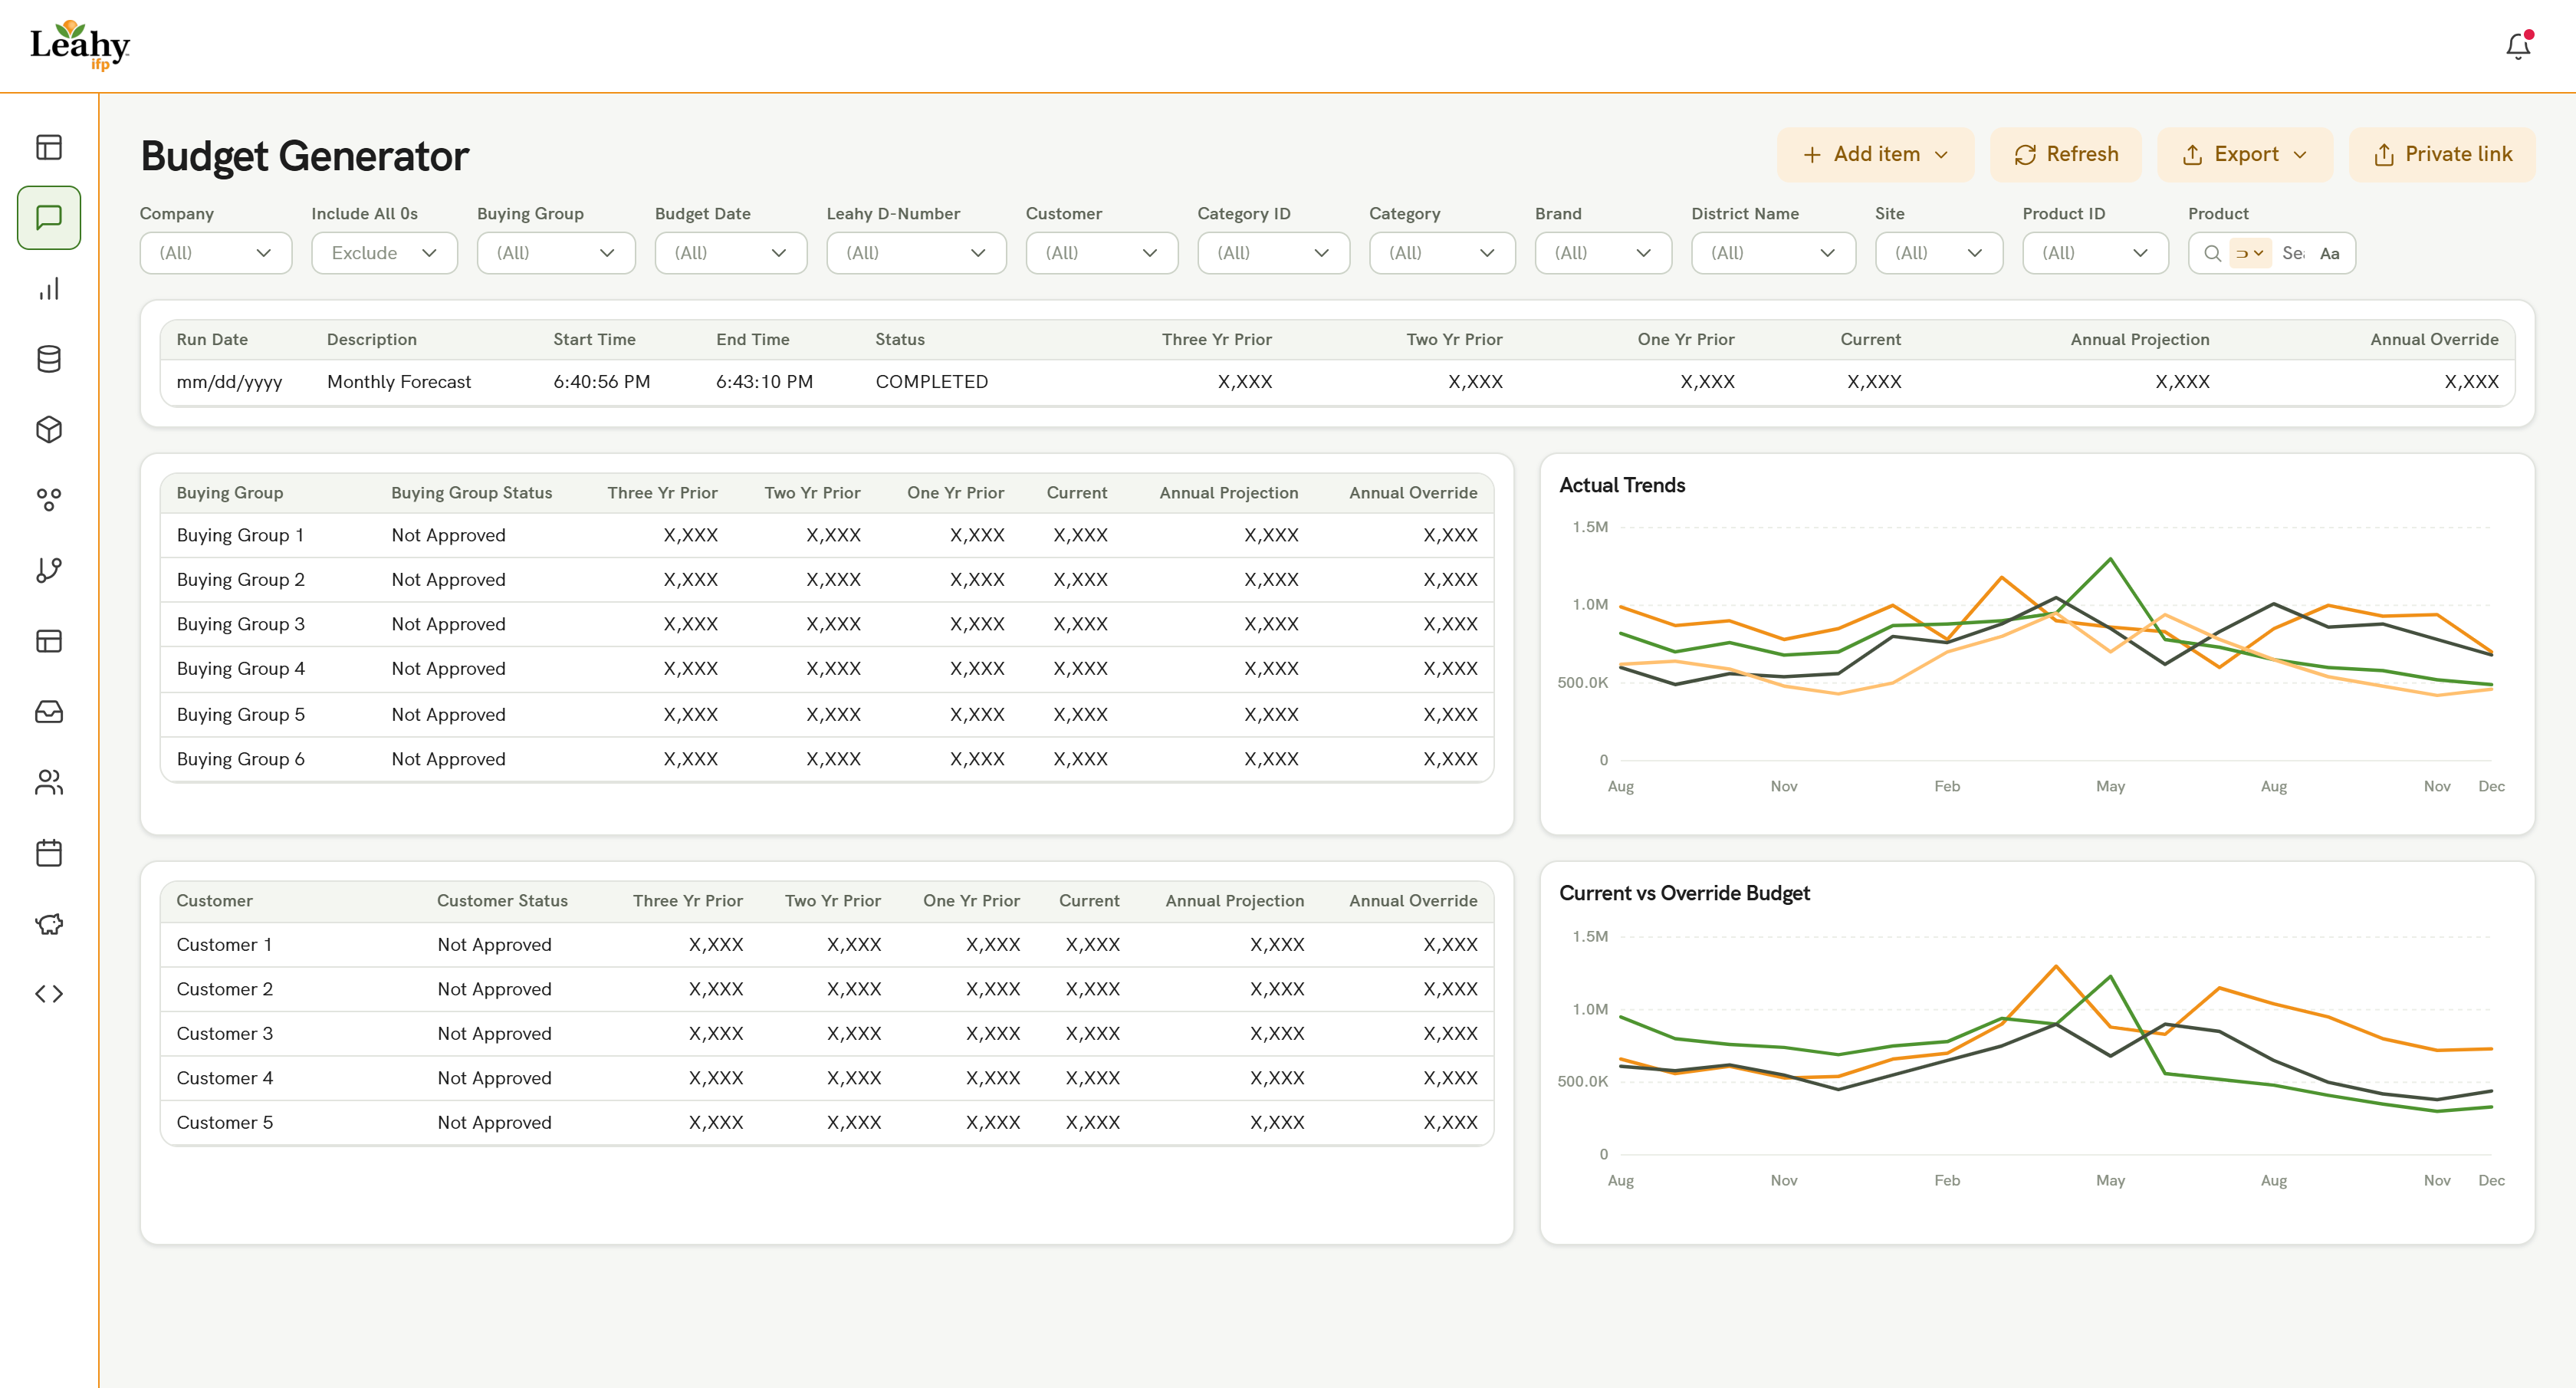Expand the District Name dropdown

pos(1774,253)
